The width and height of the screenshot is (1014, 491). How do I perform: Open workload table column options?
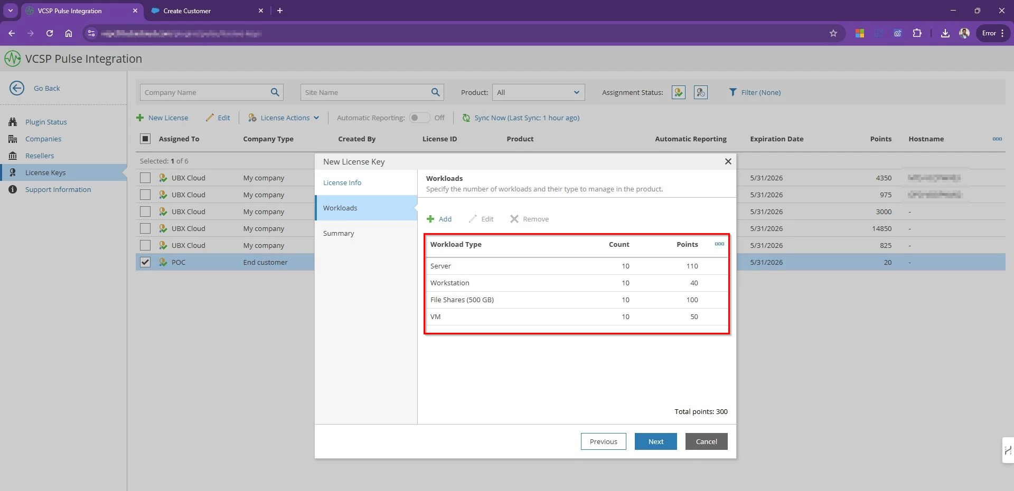(x=719, y=244)
